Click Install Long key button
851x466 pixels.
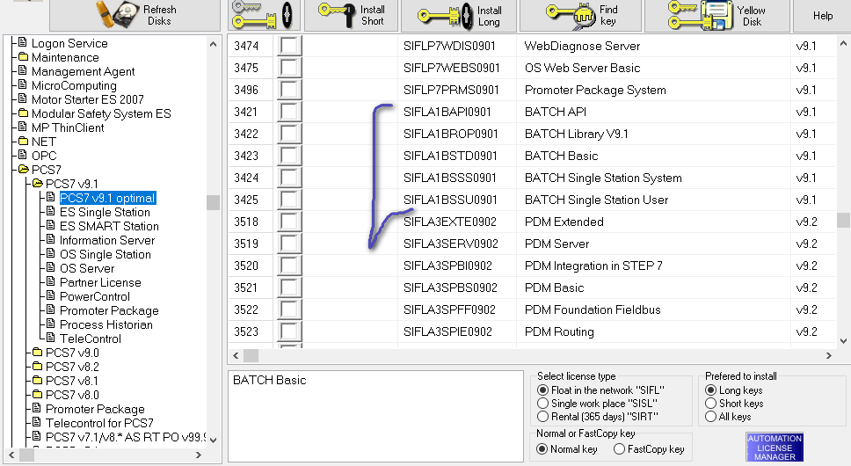[459, 15]
